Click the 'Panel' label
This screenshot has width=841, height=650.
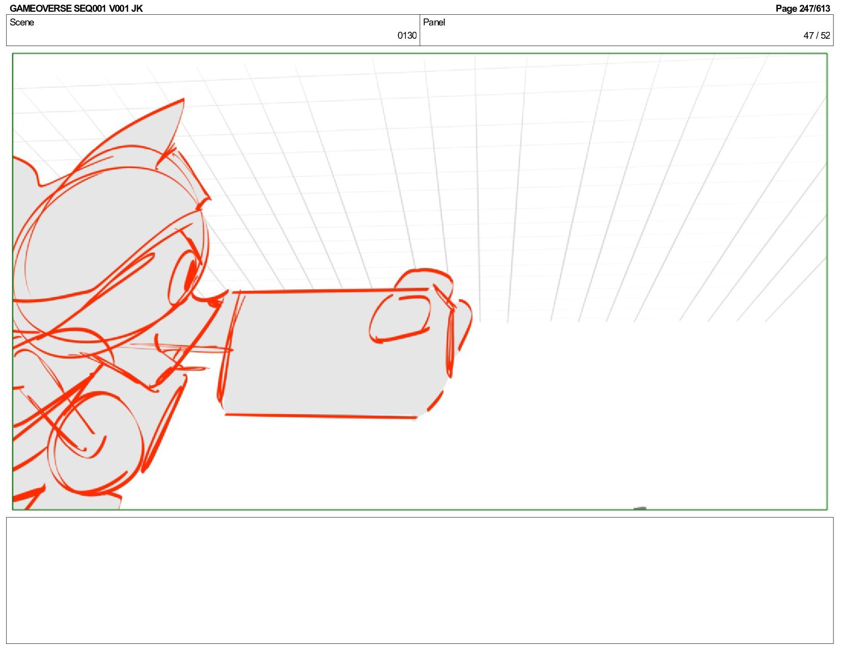434,22
